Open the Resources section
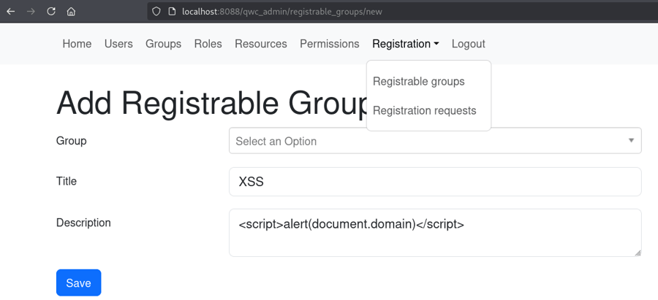The image size is (658, 300). (x=260, y=44)
